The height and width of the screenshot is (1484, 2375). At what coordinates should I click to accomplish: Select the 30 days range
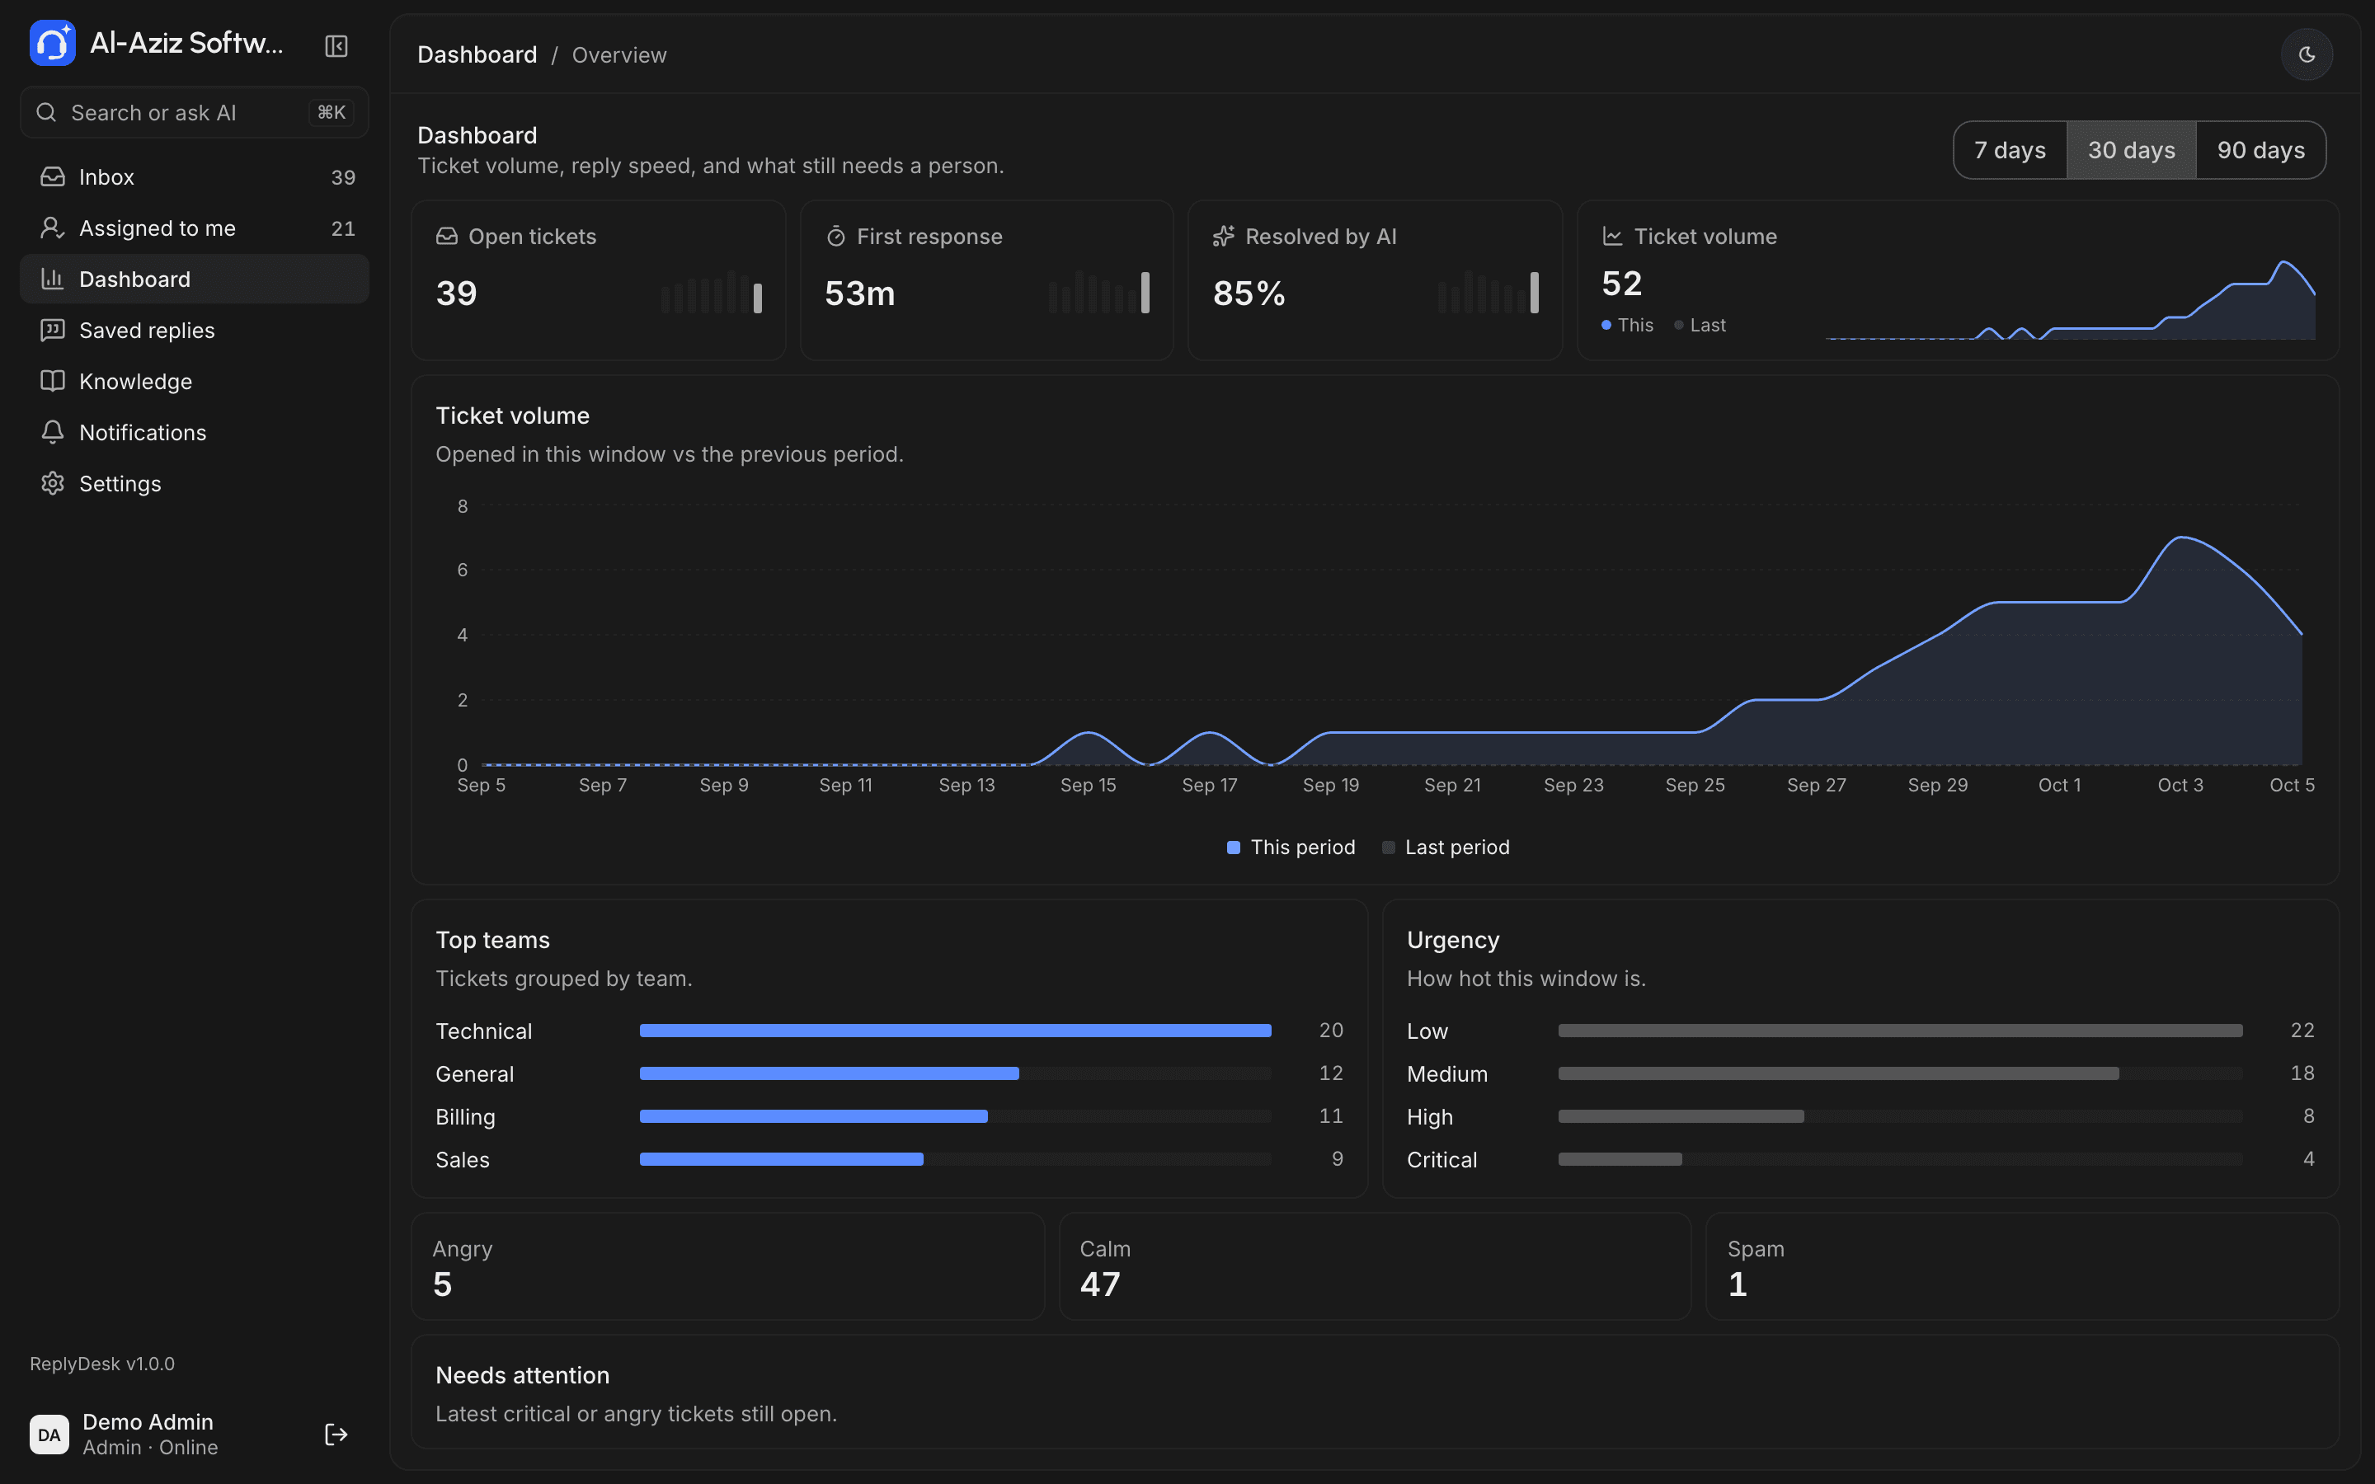2132,150
